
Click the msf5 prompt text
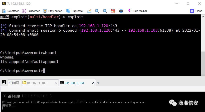pos(5,17)
